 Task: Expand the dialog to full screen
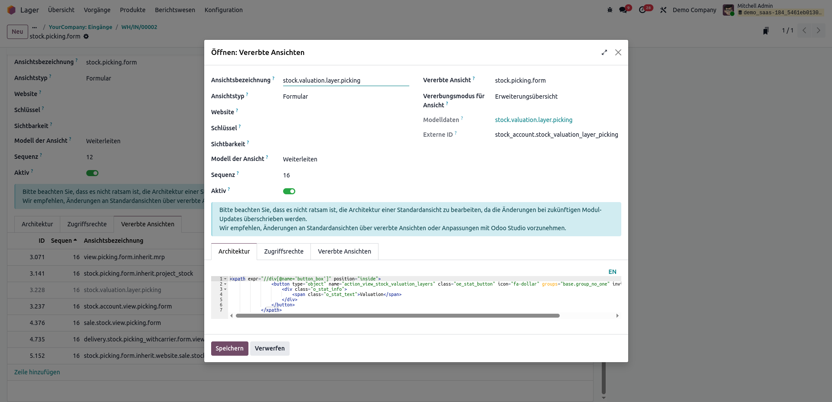[x=604, y=52]
